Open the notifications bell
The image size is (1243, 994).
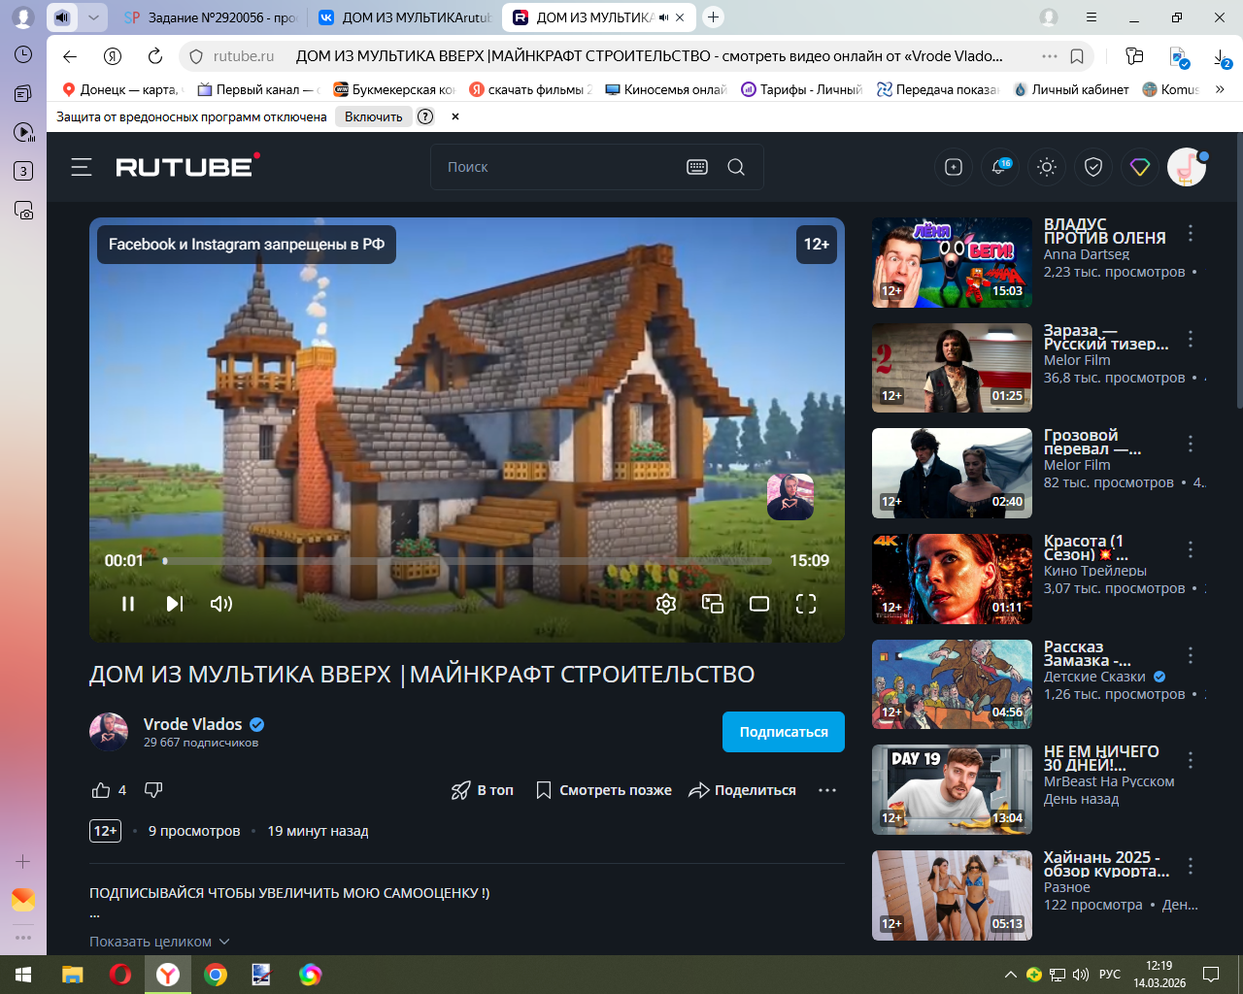click(999, 167)
